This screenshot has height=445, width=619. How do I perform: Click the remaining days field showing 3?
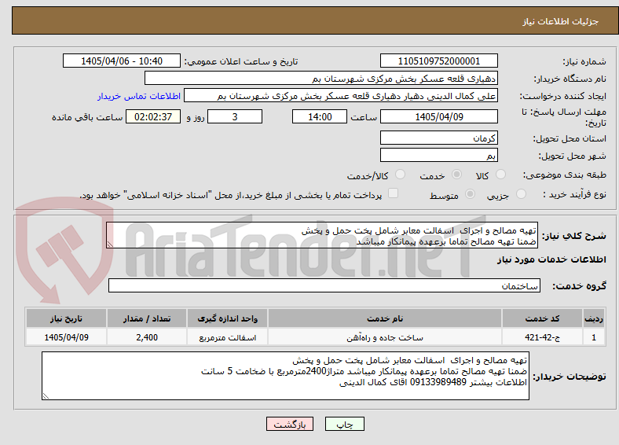pyautogui.click(x=235, y=116)
